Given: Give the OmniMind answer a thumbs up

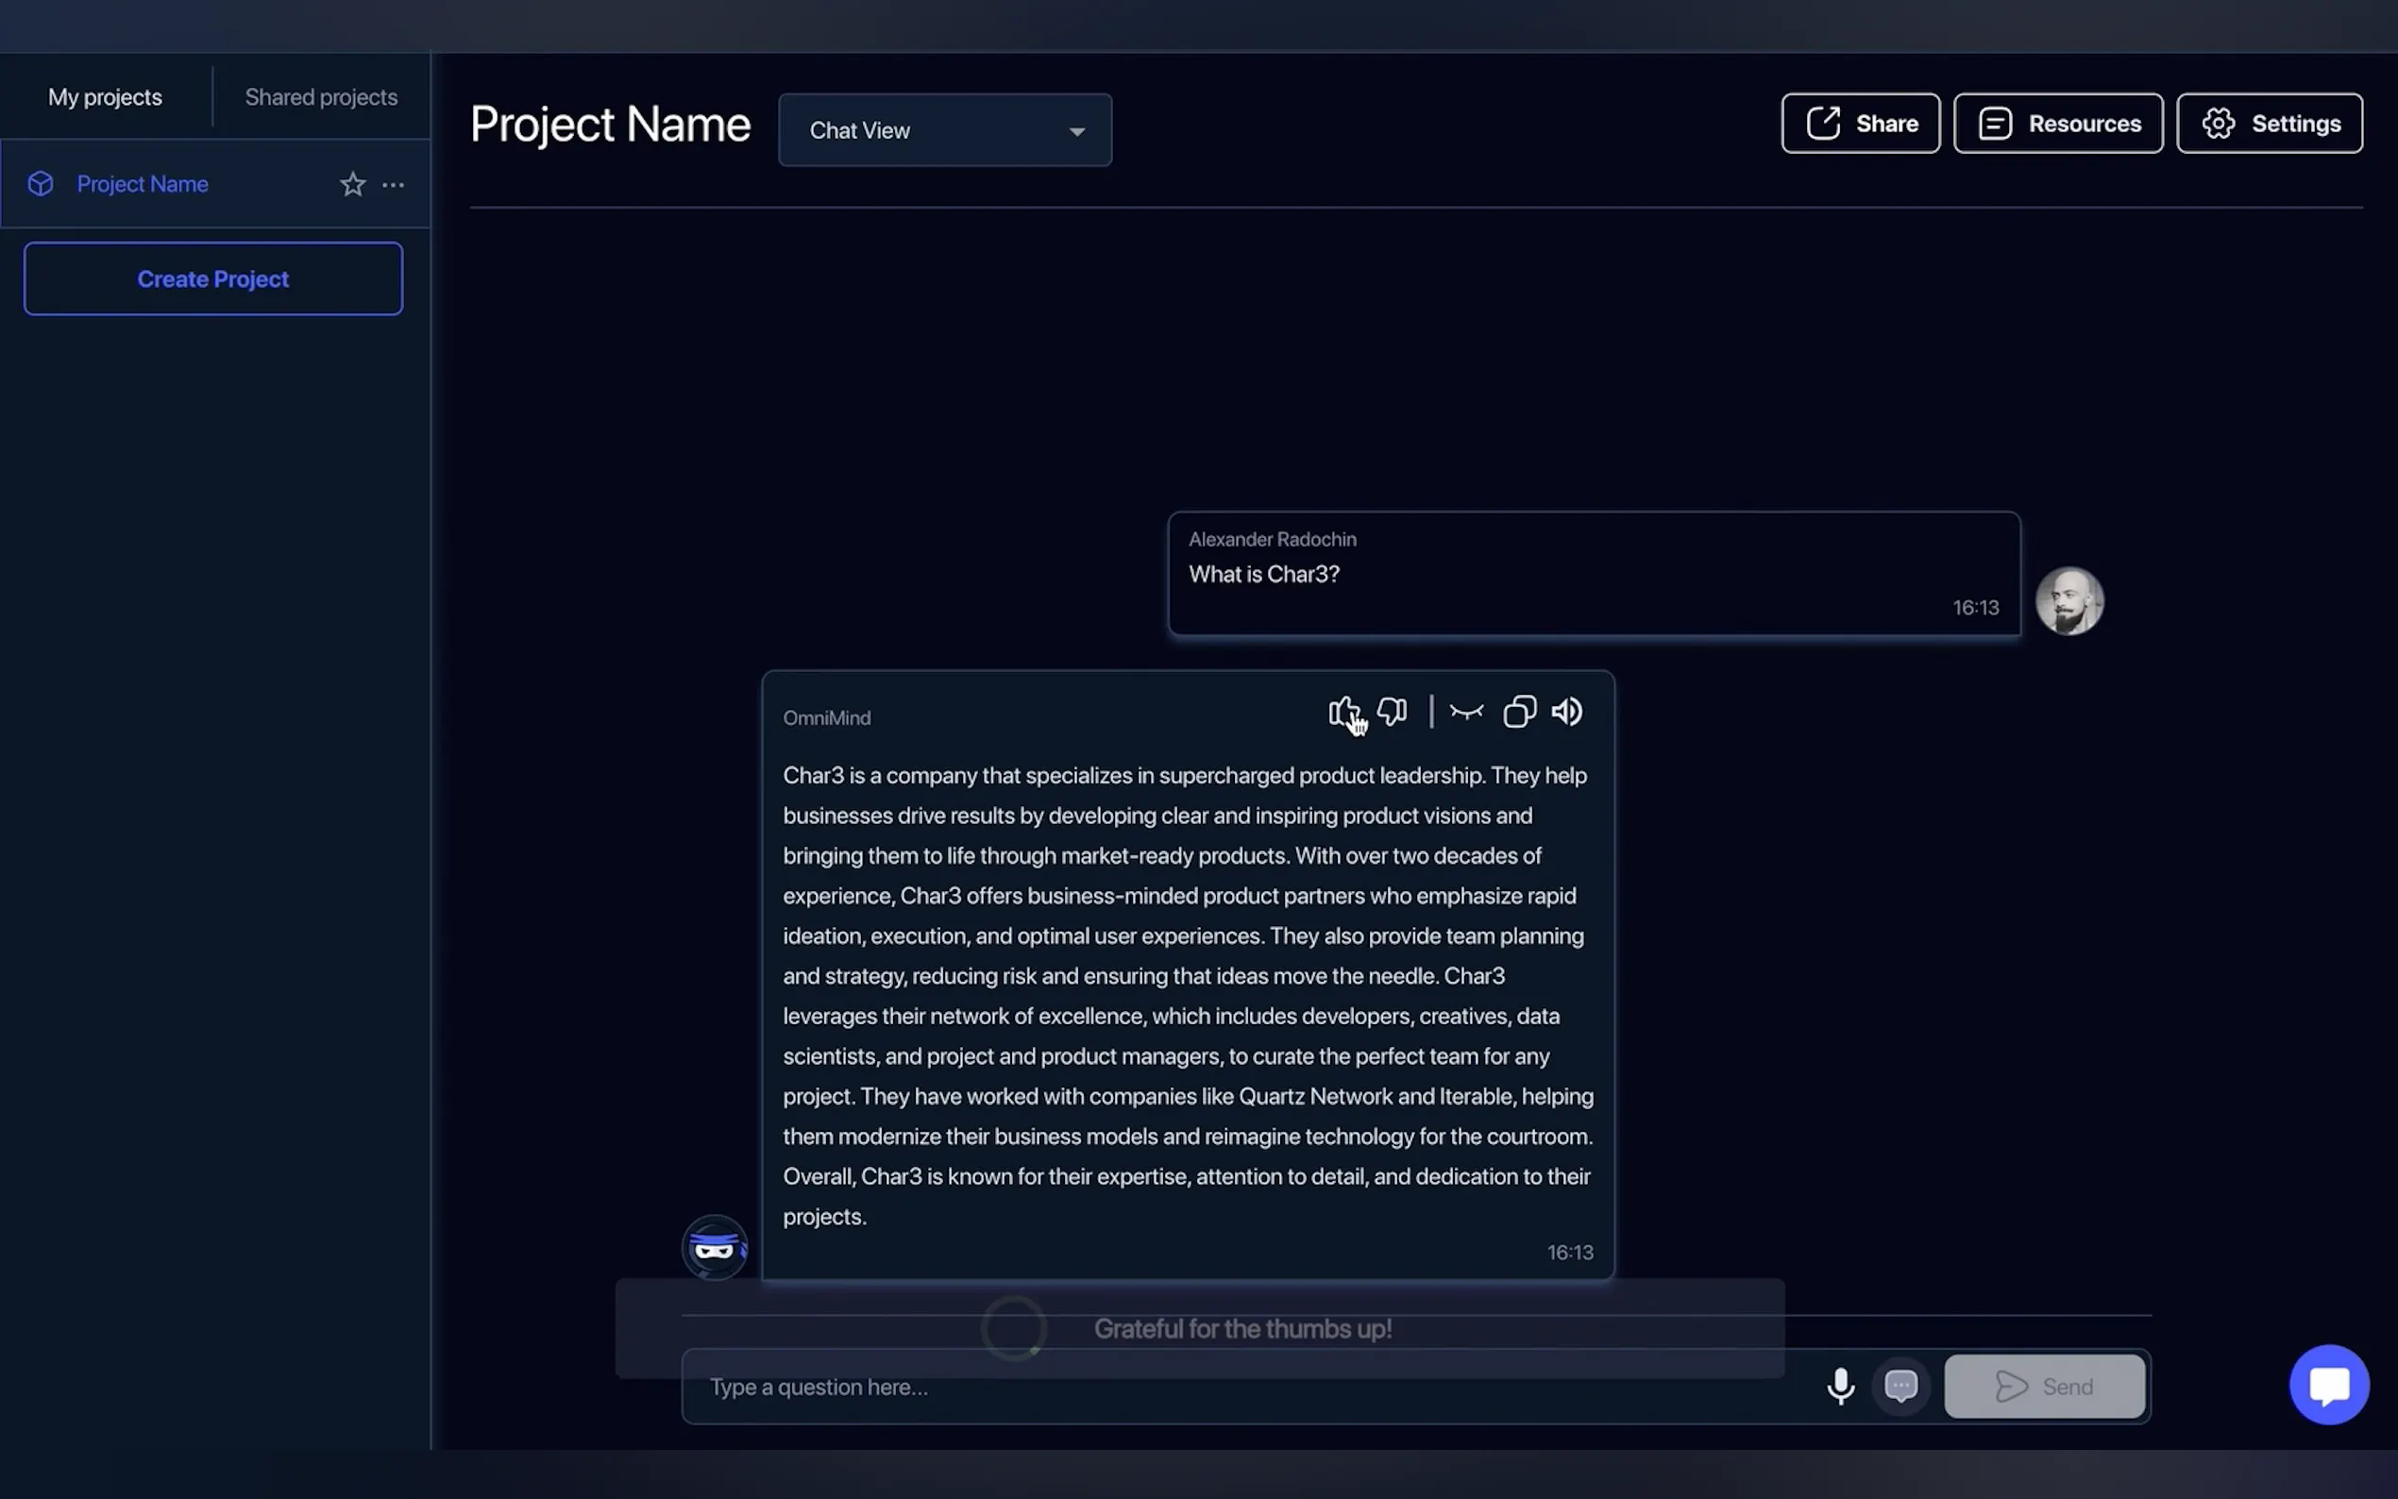Looking at the screenshot, I should (x=1344, y=712).
